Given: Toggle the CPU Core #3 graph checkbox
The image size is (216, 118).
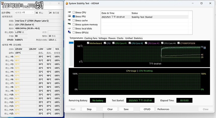Looking at the screenshot, I should (146, 43).
